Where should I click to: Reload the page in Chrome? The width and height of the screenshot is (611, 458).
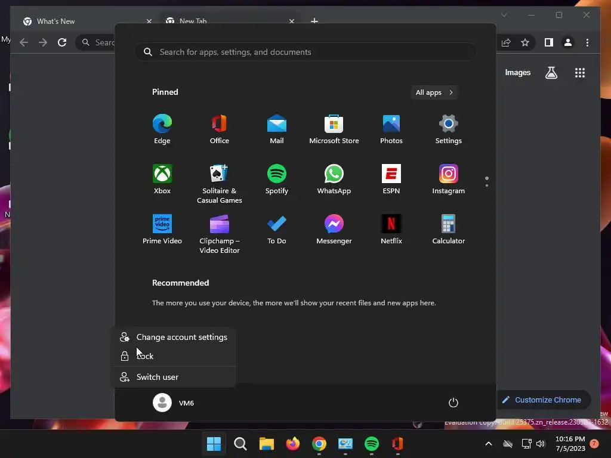click(x=62, y=42)
